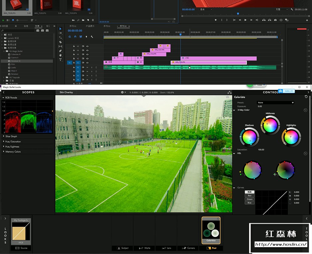Select the Red curve channel button

click(x=249, y=195)
